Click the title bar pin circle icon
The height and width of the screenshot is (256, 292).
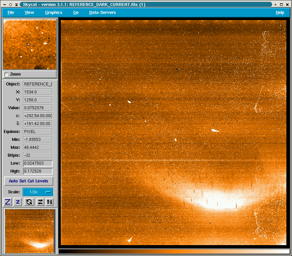point(11,5)
